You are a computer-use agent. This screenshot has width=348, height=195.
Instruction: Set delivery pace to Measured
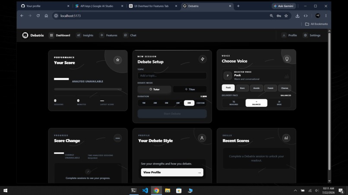click(234, 103)
